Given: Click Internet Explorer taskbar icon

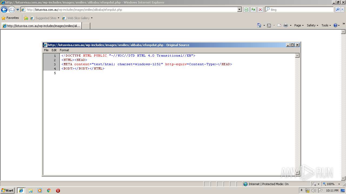Looking at the screenshot, I should click(21, 190).
